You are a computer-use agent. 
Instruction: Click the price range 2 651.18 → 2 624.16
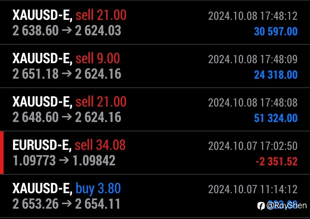(67, 74)
